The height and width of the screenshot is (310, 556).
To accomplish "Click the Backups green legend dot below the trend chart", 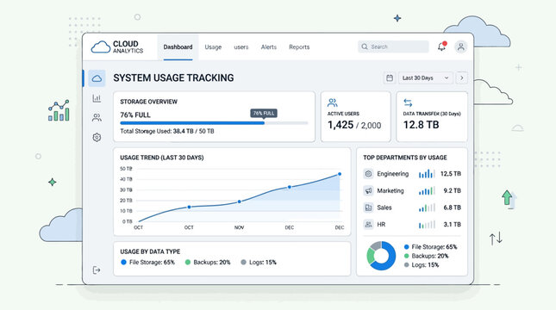I will click(x=188, y=262).
